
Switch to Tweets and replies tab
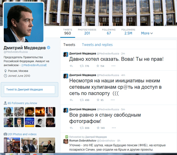[97, 45]
